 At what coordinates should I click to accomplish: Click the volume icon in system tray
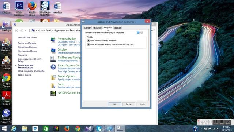[218, 129]
